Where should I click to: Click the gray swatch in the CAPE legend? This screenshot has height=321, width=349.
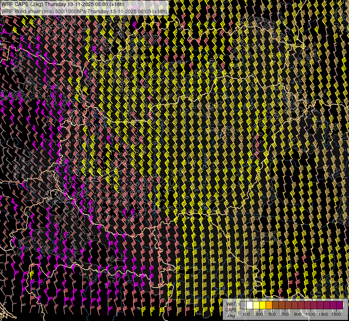pos(243,305)
